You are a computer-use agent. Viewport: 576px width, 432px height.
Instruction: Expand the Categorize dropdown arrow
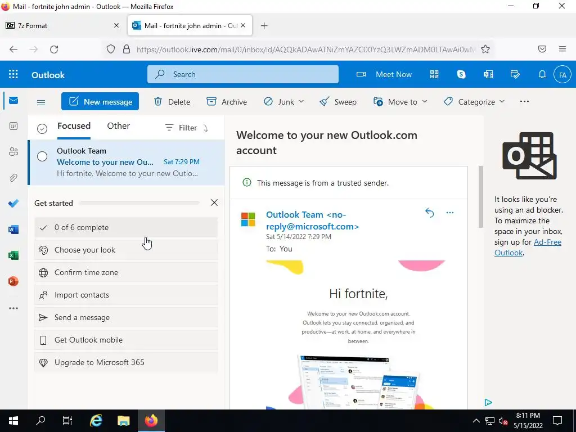click(x=502, y=101)
